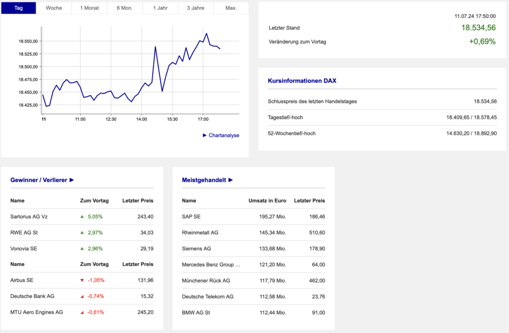Click the green up arrow for Vonovia SE

tap(82, 248)
